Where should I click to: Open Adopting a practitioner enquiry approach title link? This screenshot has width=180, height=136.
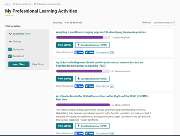click(101, 32)
